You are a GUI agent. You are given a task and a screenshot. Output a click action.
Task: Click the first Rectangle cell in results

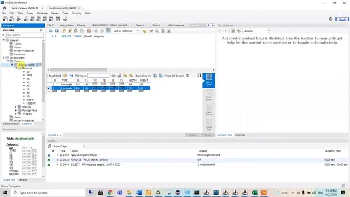[x=66, y=84]
